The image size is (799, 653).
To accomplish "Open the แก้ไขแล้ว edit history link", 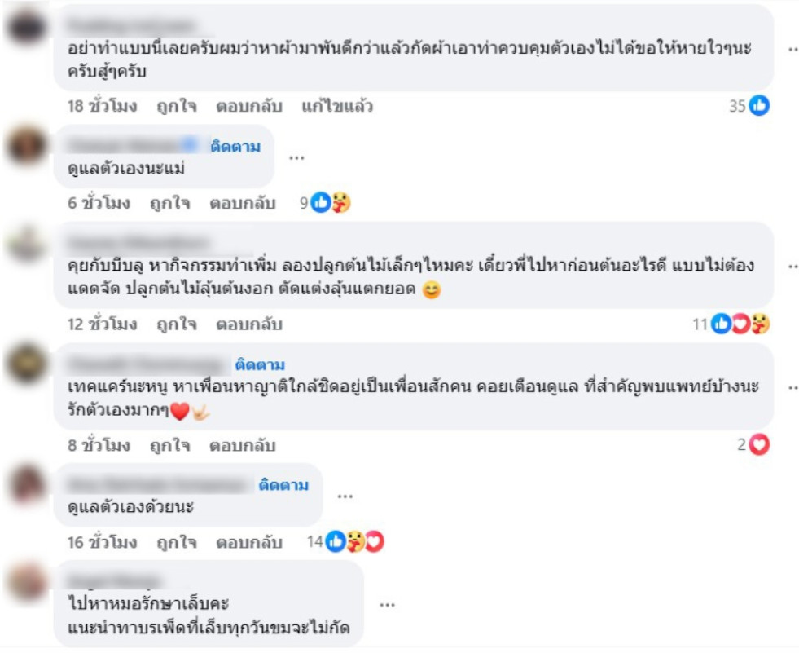I will coord(337,106).
